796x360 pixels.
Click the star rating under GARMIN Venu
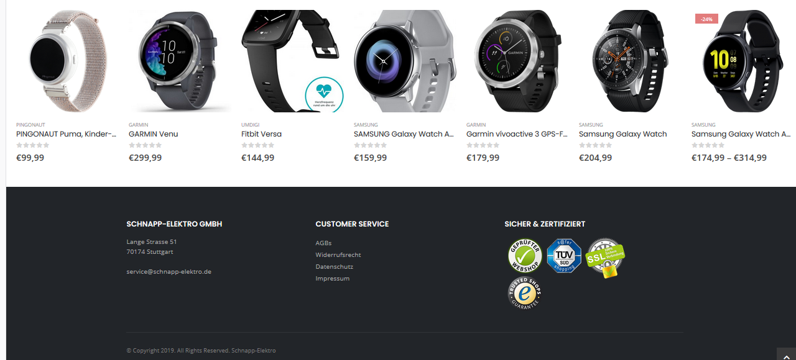[145, 145]
